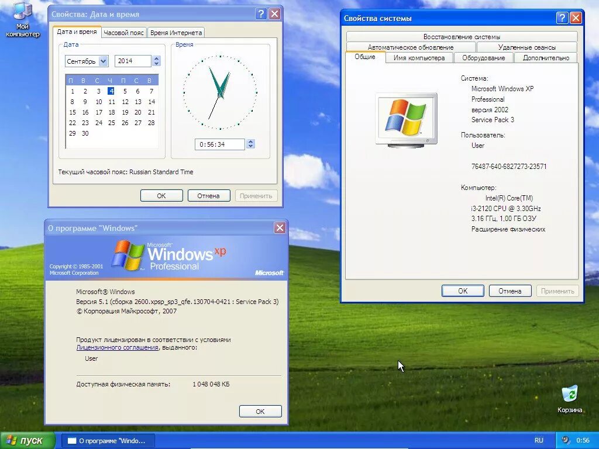Select day 15 in the calendar
This screenshot has width=599, height=449.
[73, 112]
